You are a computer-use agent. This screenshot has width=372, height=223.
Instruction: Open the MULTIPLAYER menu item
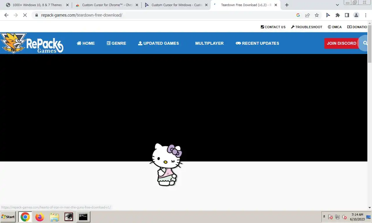(209, 43)
